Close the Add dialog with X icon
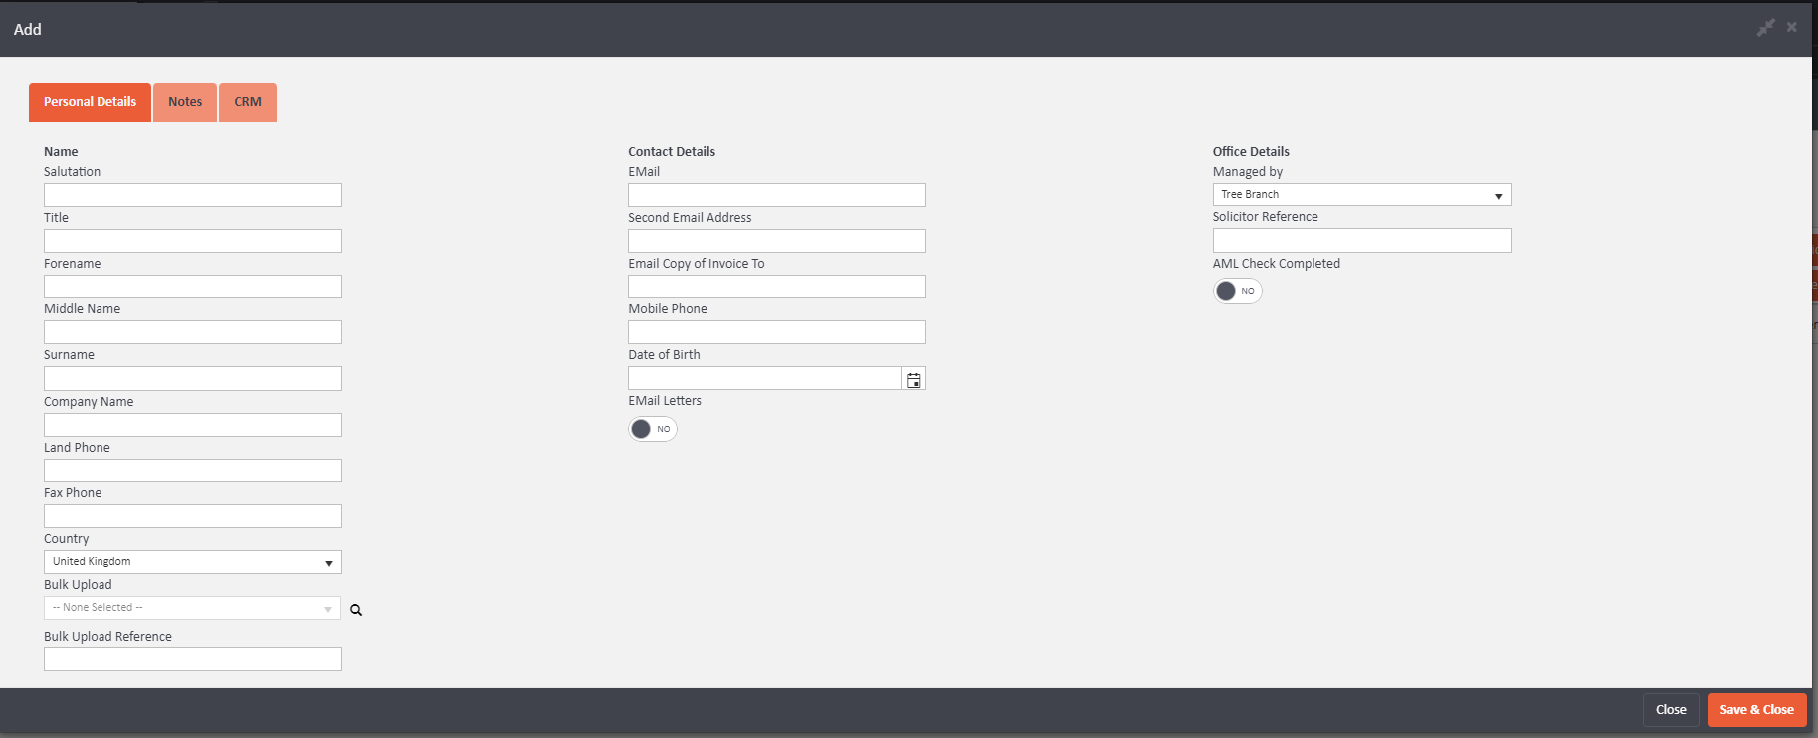Viewport: 1818px width, 738px height. tap(1791, 28)
